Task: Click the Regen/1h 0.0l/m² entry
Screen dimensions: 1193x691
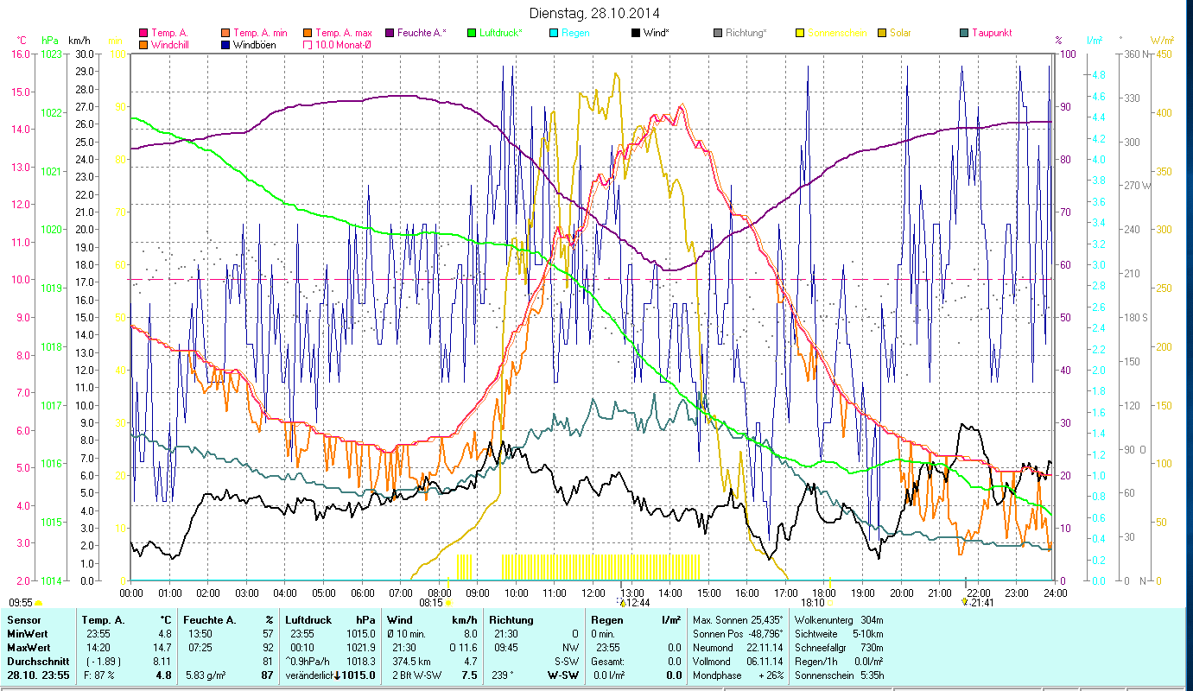Action: click(x=839, y=661)
